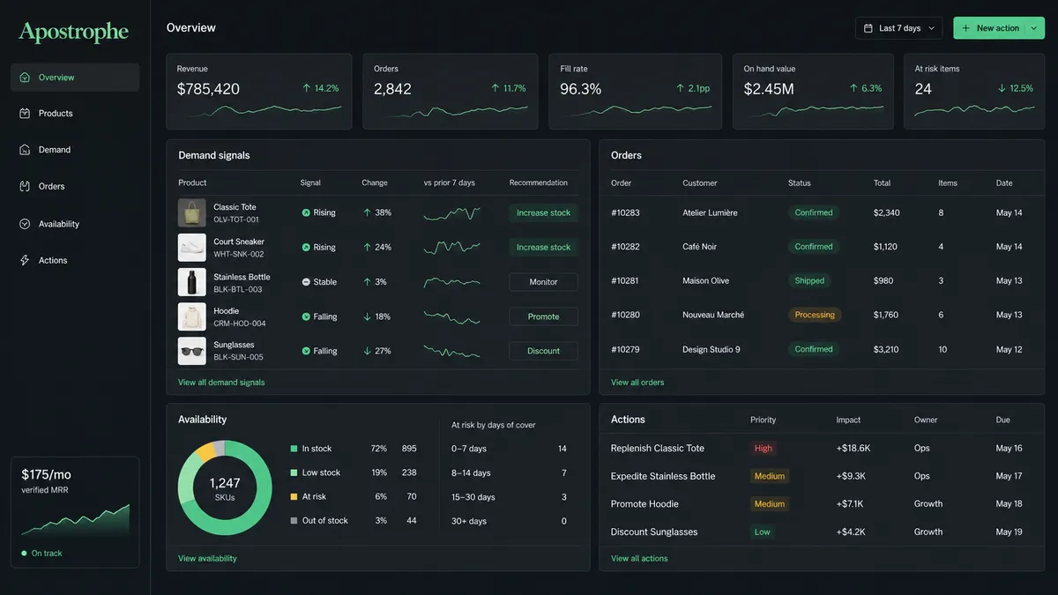
Task: Open the Classic Tote product thumbnail
Action: pos(192,212)
